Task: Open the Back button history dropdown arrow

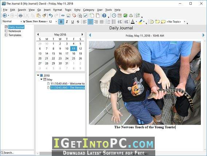Action: tap(8, 16)
